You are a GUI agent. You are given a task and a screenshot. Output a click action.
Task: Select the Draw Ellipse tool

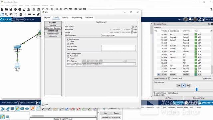(34, 14)
